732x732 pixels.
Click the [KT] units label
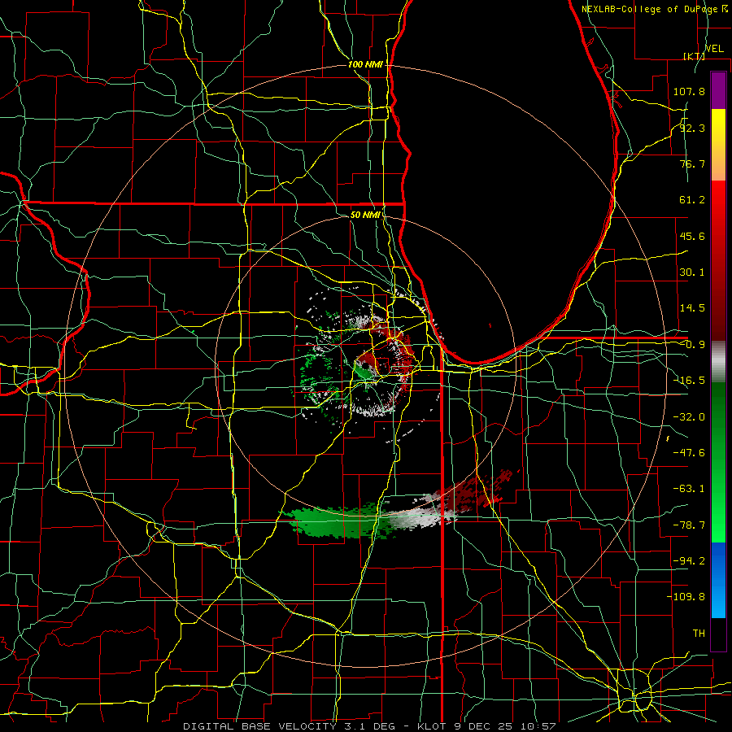694,56
